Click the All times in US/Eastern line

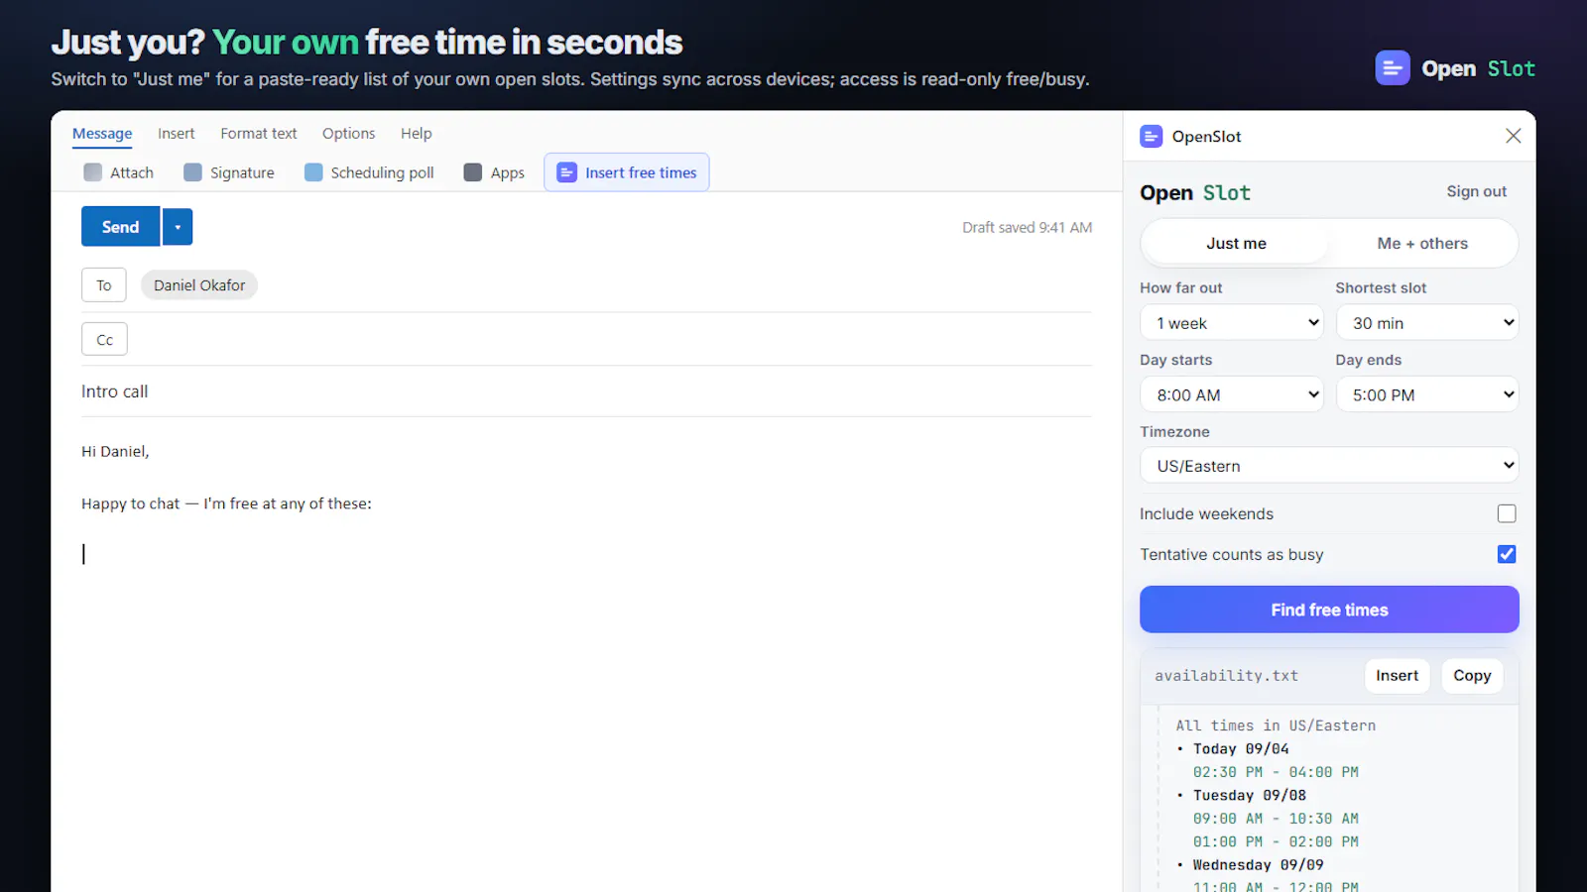[x=1276, y=725]
